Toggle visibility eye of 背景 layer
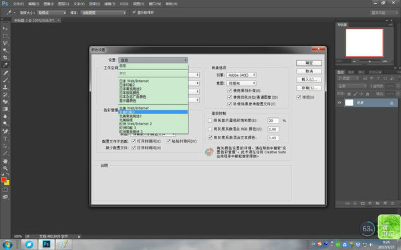This screenshot has height=250, width=401. click(340, 103)
